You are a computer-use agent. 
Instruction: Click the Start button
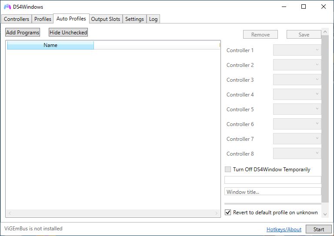point(319,229)
